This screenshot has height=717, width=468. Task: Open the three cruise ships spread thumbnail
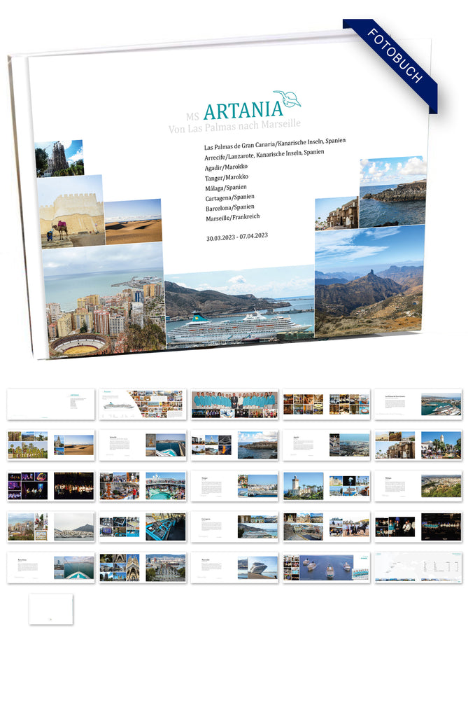(326, 567)
